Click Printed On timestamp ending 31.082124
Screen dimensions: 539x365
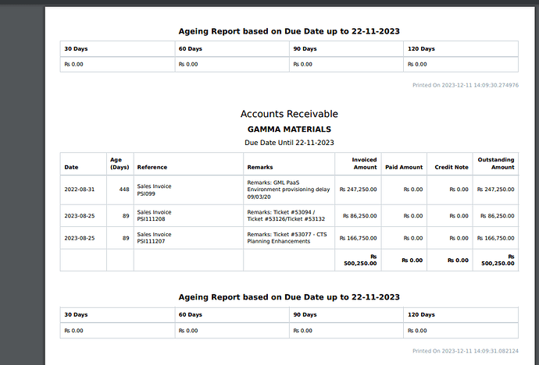pyautogui.click(x=466, y=351)
